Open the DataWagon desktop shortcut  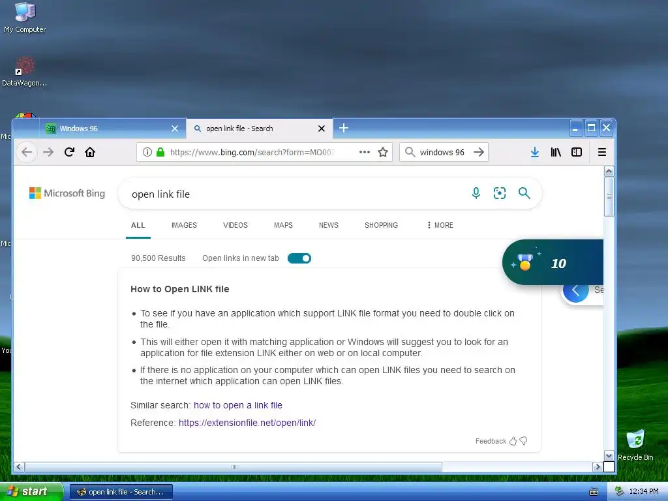(25, 72)
